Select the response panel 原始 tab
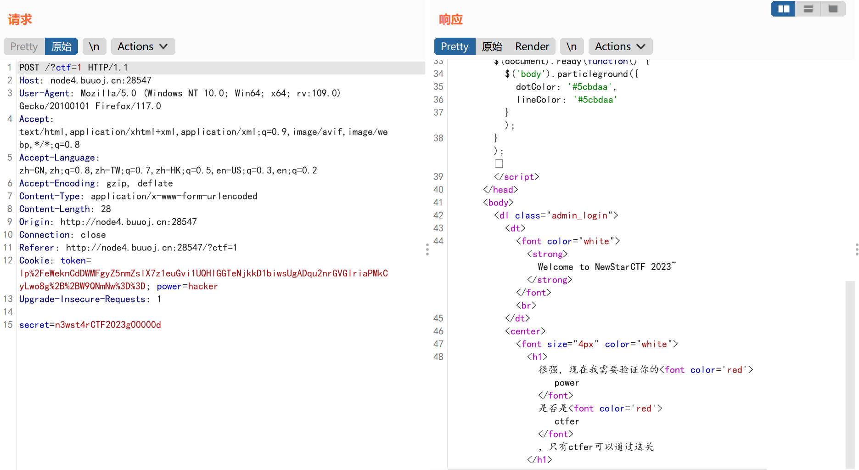The image size is (859, 470). 492,46
